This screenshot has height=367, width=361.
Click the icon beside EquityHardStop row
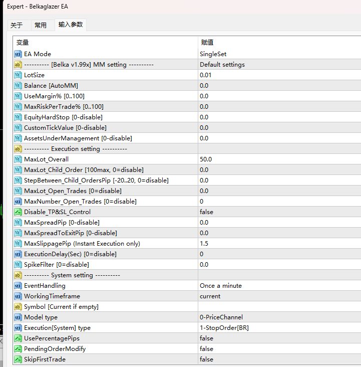tap(18, 117)
